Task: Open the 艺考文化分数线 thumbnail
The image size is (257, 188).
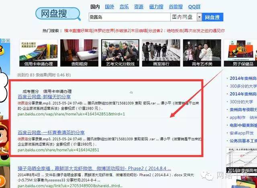Action: [x=120, y=53]
